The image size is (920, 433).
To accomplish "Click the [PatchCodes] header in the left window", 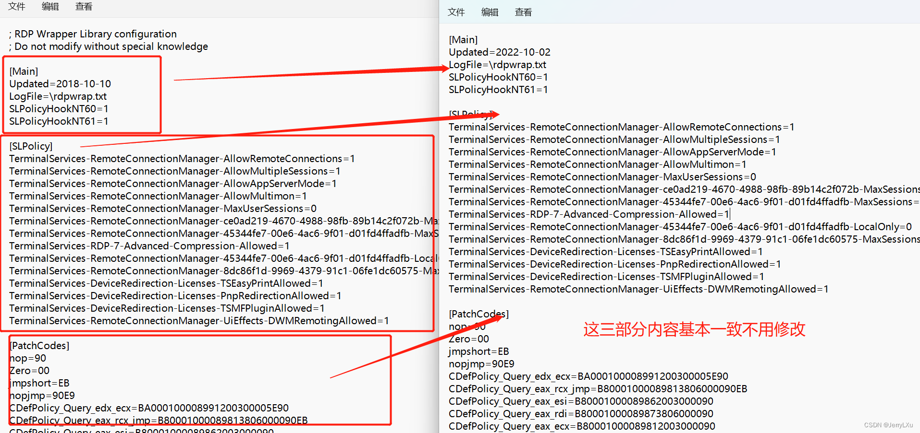I will (39, 346).
